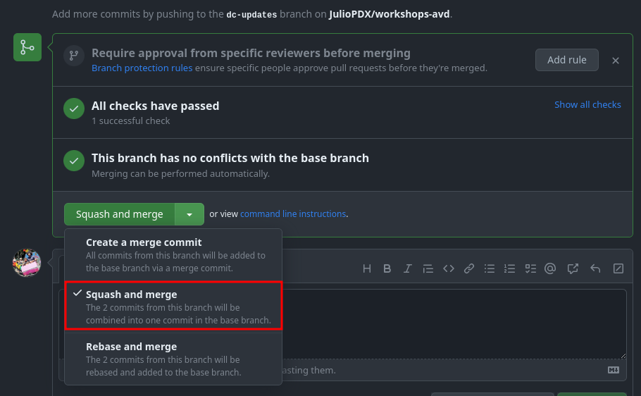Screen dimensions: 641x396
Task: Insert a heading in the comment toolbar
Action: (x=366, y=268)
